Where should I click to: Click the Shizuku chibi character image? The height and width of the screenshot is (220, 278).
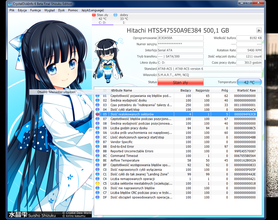[x=108, y=61]
